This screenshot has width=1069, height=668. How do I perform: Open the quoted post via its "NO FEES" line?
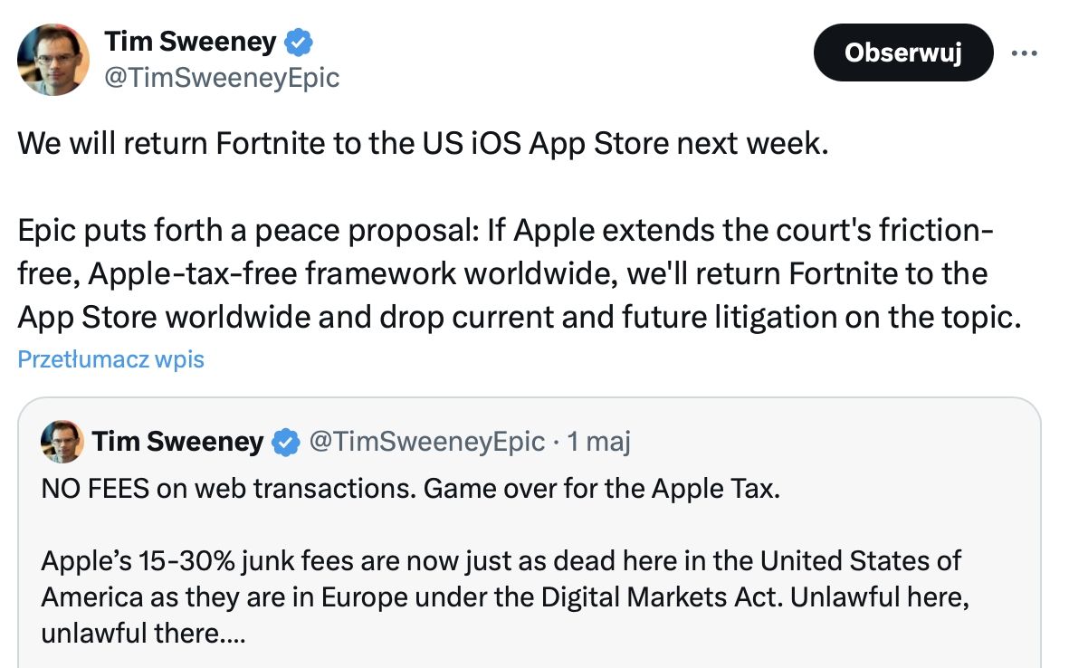410,490
